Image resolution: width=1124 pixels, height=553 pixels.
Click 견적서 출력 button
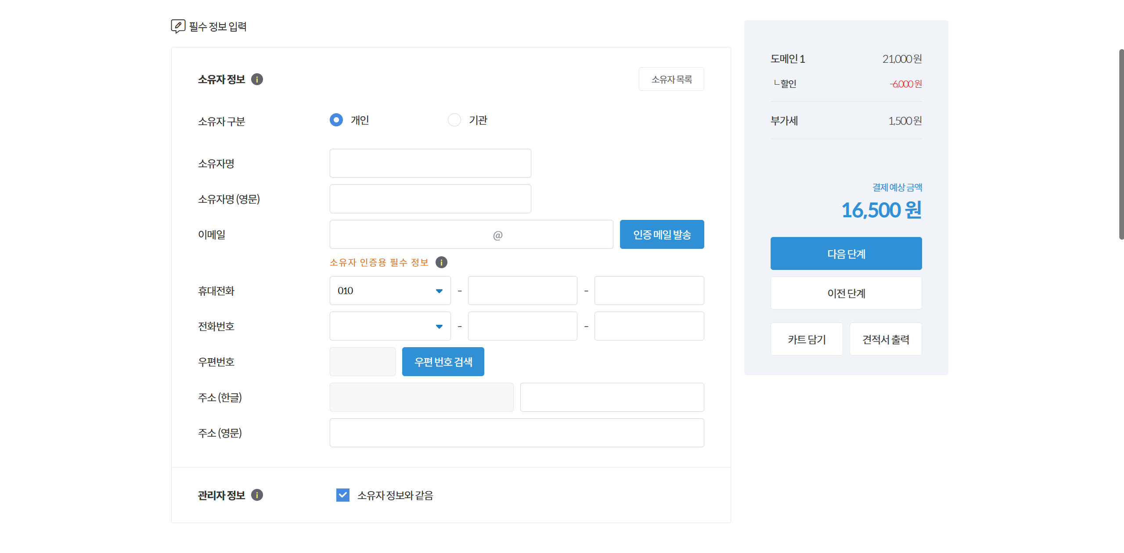point(886,339)
